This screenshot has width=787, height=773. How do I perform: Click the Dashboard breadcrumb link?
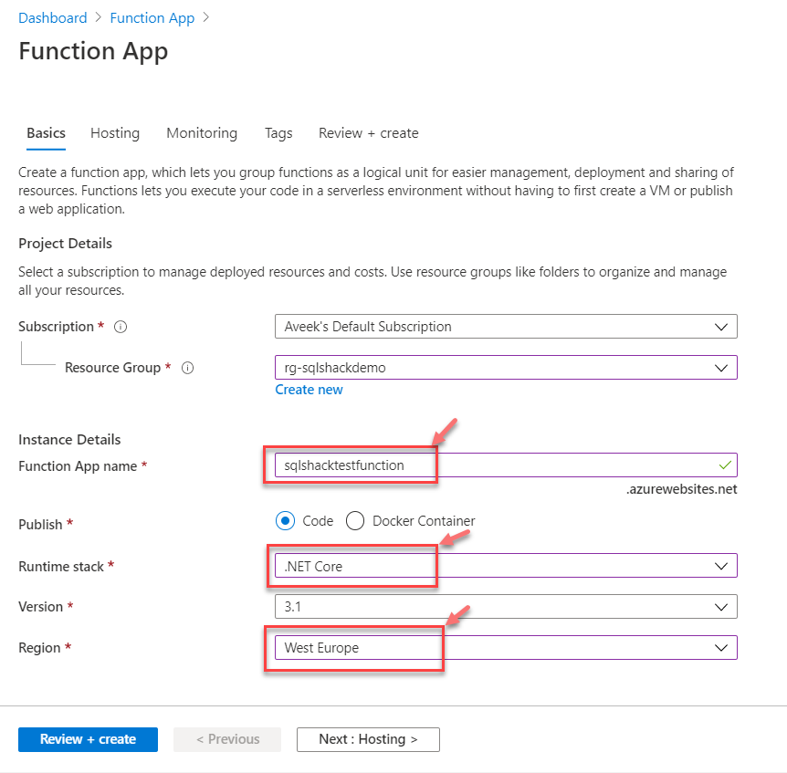click(53, 18)
